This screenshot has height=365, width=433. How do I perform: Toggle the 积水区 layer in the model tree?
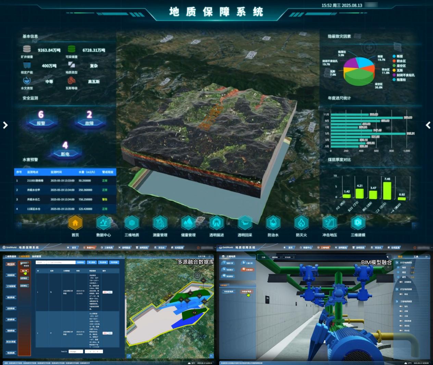pos(401,330)
